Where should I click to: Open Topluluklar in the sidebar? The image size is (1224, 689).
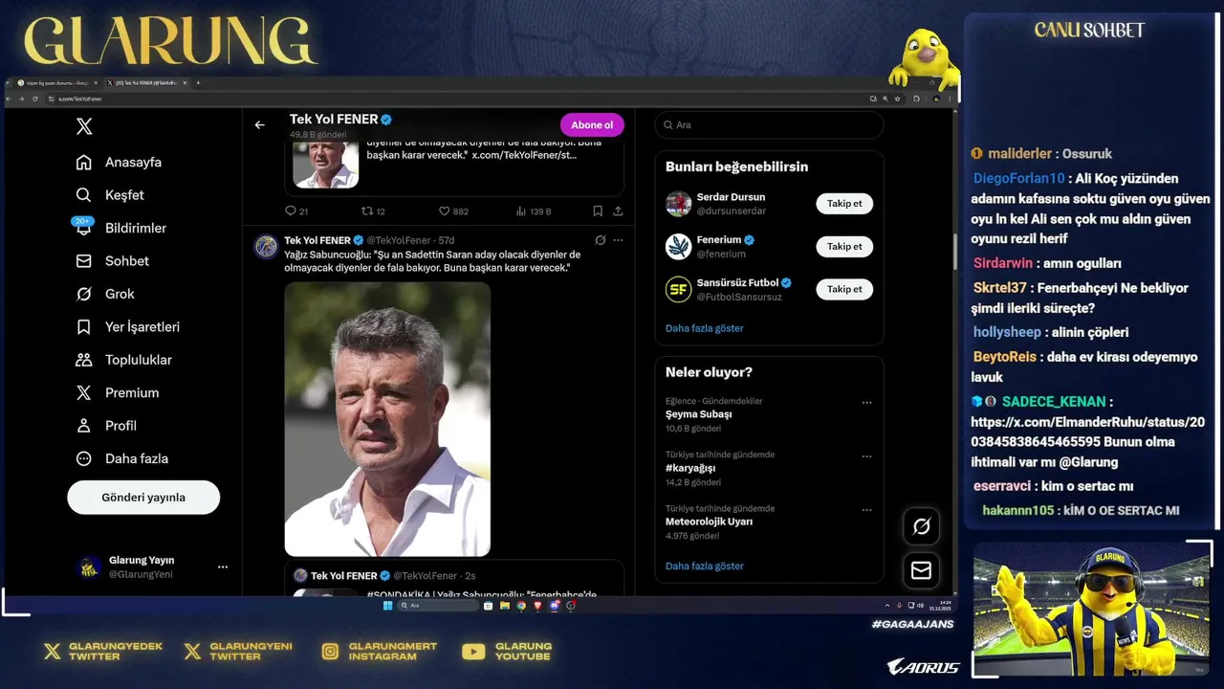pyautogui.click(x=124, y=360)
